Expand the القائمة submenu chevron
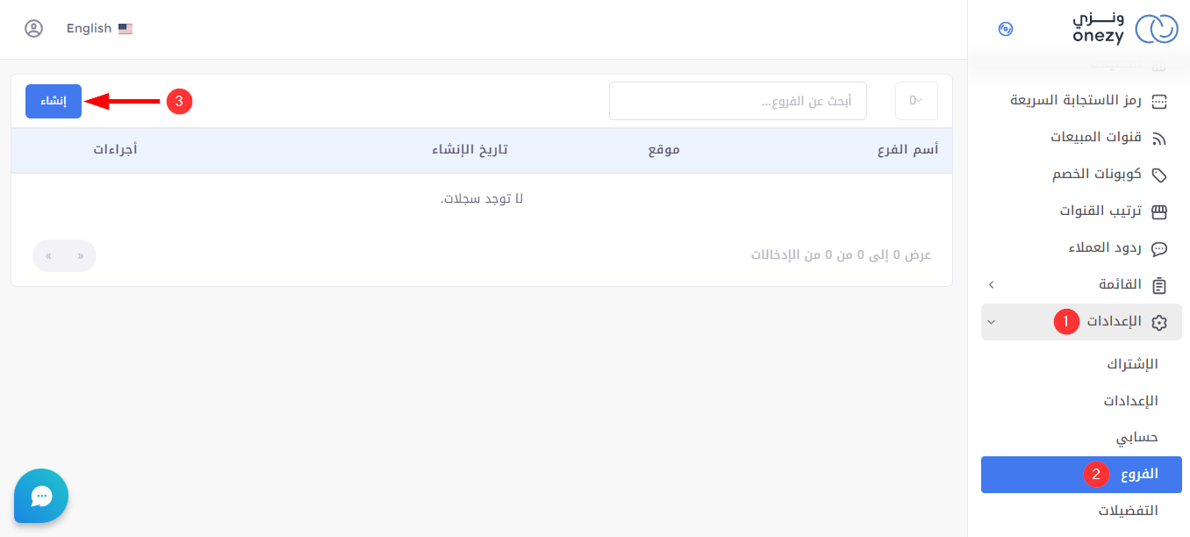Viewport: 1190px width, 537px height. pyautogui.click(x=991, y=285)
